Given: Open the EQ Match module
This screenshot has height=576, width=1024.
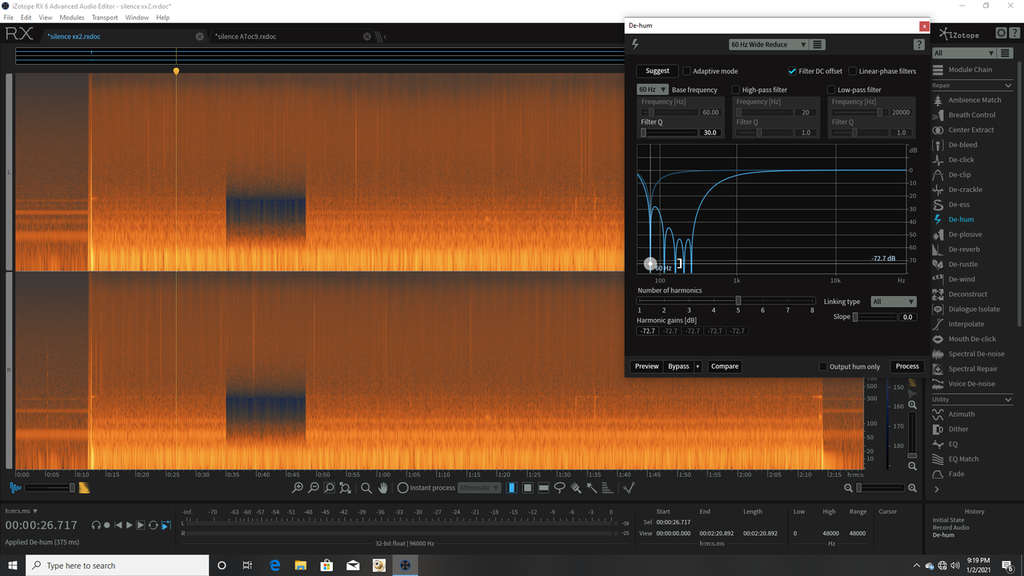Looking at the screenshot, I should [x=956, y=459].
